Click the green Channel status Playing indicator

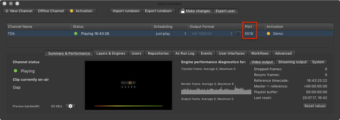(15, 71)
